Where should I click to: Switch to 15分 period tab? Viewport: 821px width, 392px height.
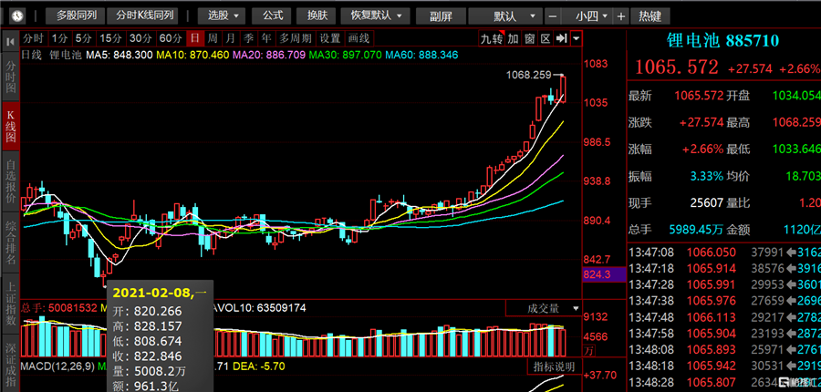pos(110,38)
